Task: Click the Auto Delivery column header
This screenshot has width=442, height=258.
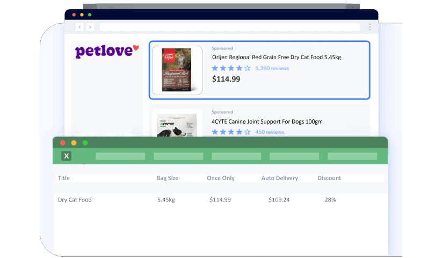Action: point(280,178)
